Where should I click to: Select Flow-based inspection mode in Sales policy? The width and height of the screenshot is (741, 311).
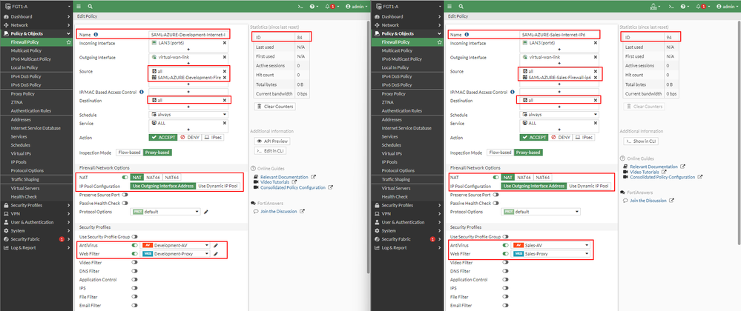point(500,153)
